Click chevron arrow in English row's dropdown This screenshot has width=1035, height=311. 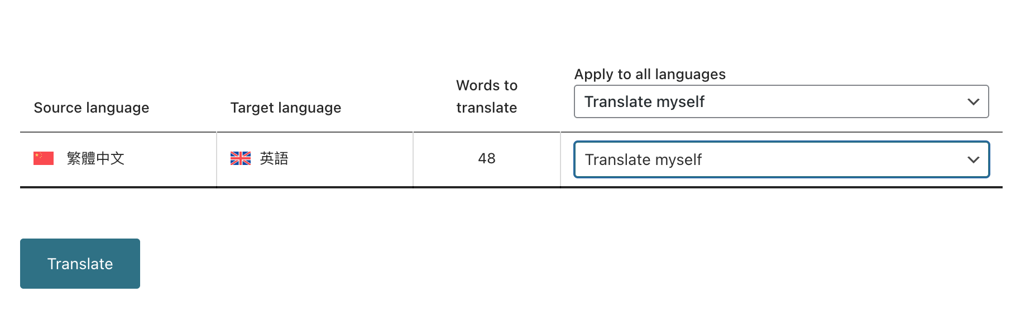point(973,160)
